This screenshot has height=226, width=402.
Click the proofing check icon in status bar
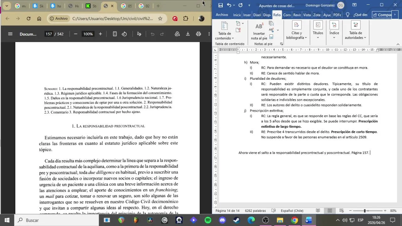coord(274,211)
